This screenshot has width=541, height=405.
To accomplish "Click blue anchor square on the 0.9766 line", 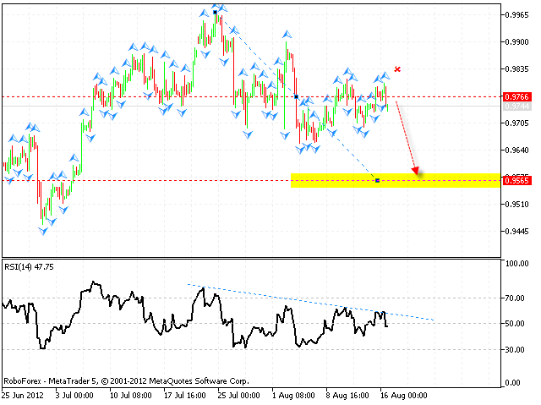I will click(295, 97).
